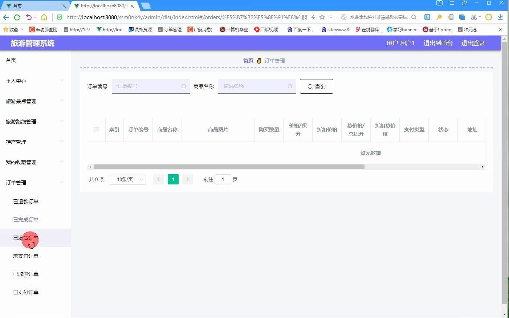Click the undo/restore arrow in browser toolbar
Screen dimensions: 509x318
(29, 17)
